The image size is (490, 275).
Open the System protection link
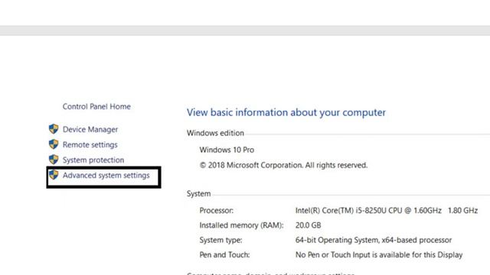pos(93,160)
